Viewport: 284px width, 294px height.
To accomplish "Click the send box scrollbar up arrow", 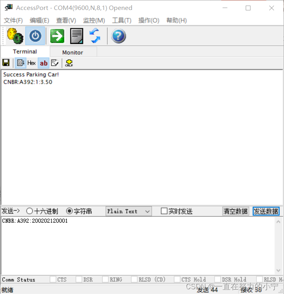I will click(x=278, y=222).
